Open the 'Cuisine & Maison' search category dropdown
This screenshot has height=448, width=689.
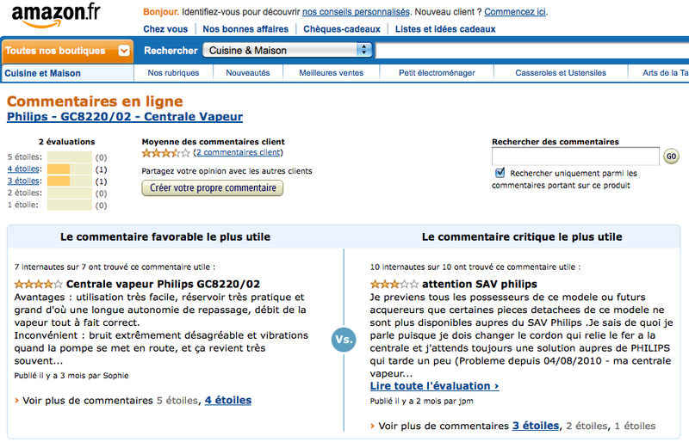[x=288, y=51]
